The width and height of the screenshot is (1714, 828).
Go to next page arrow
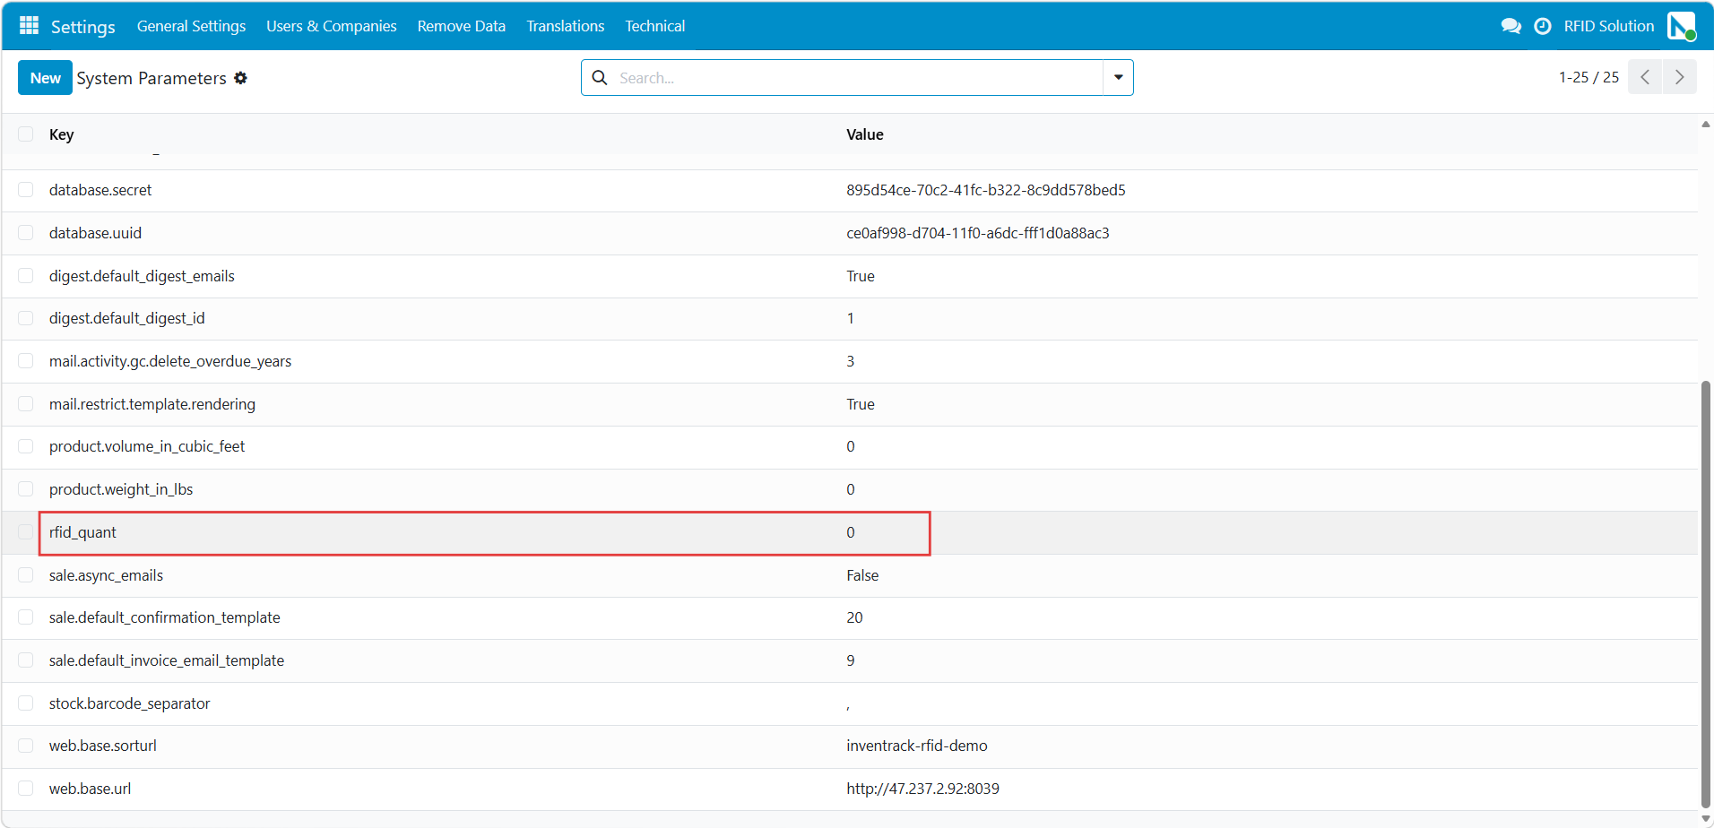(x=1679, y=77)
